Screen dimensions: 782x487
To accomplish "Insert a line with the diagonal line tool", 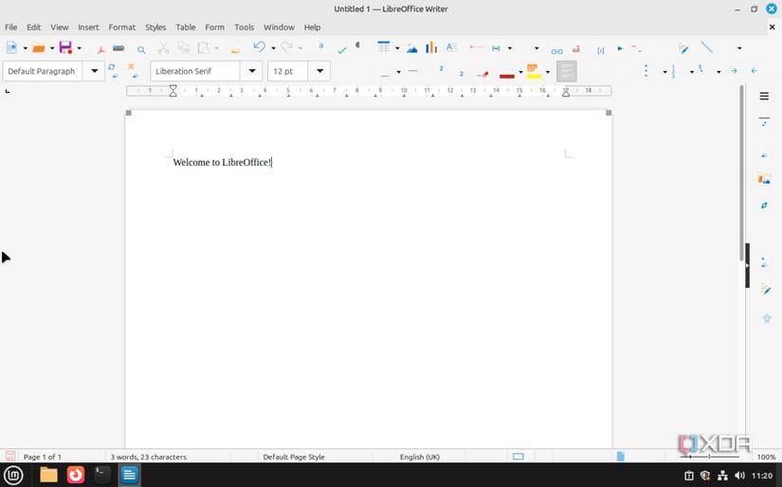I will point(707,46).
